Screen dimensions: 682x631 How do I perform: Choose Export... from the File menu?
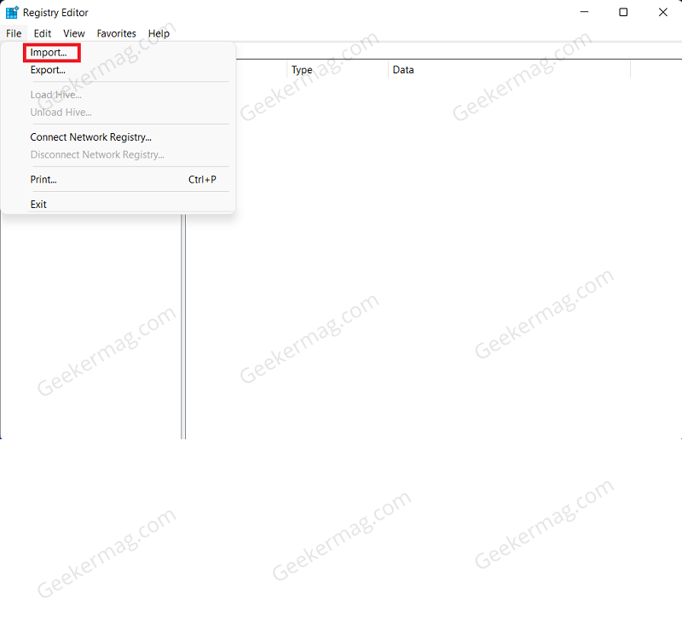pyautogui.click(x=118, y=70)
